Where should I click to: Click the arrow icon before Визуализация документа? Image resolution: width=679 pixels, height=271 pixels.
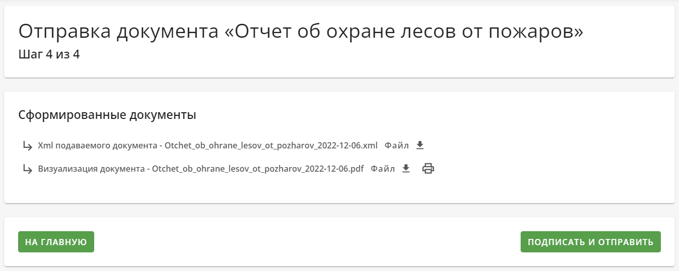(x=27, y=169)
